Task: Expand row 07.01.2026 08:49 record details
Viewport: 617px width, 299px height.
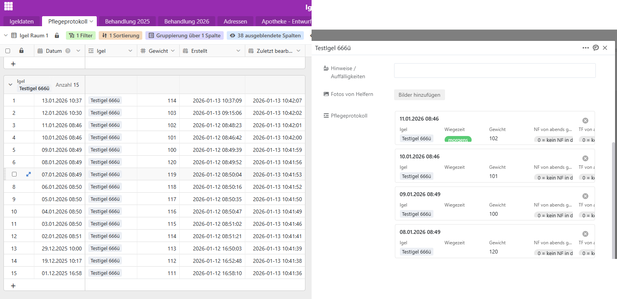Action: 28,174
